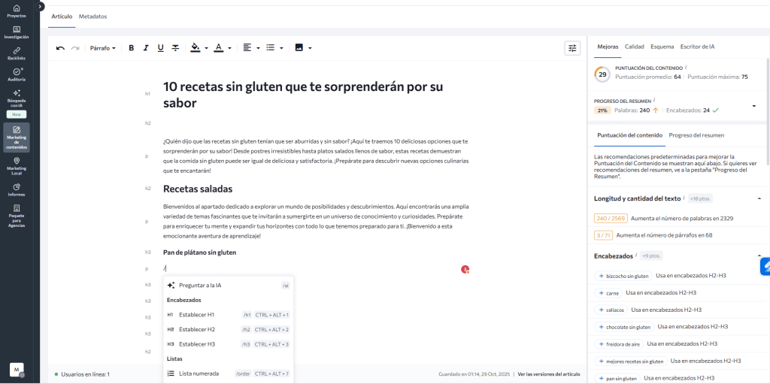Apply font text color
The height and width of the screenshot is (384, 770).
coord(219,48)
